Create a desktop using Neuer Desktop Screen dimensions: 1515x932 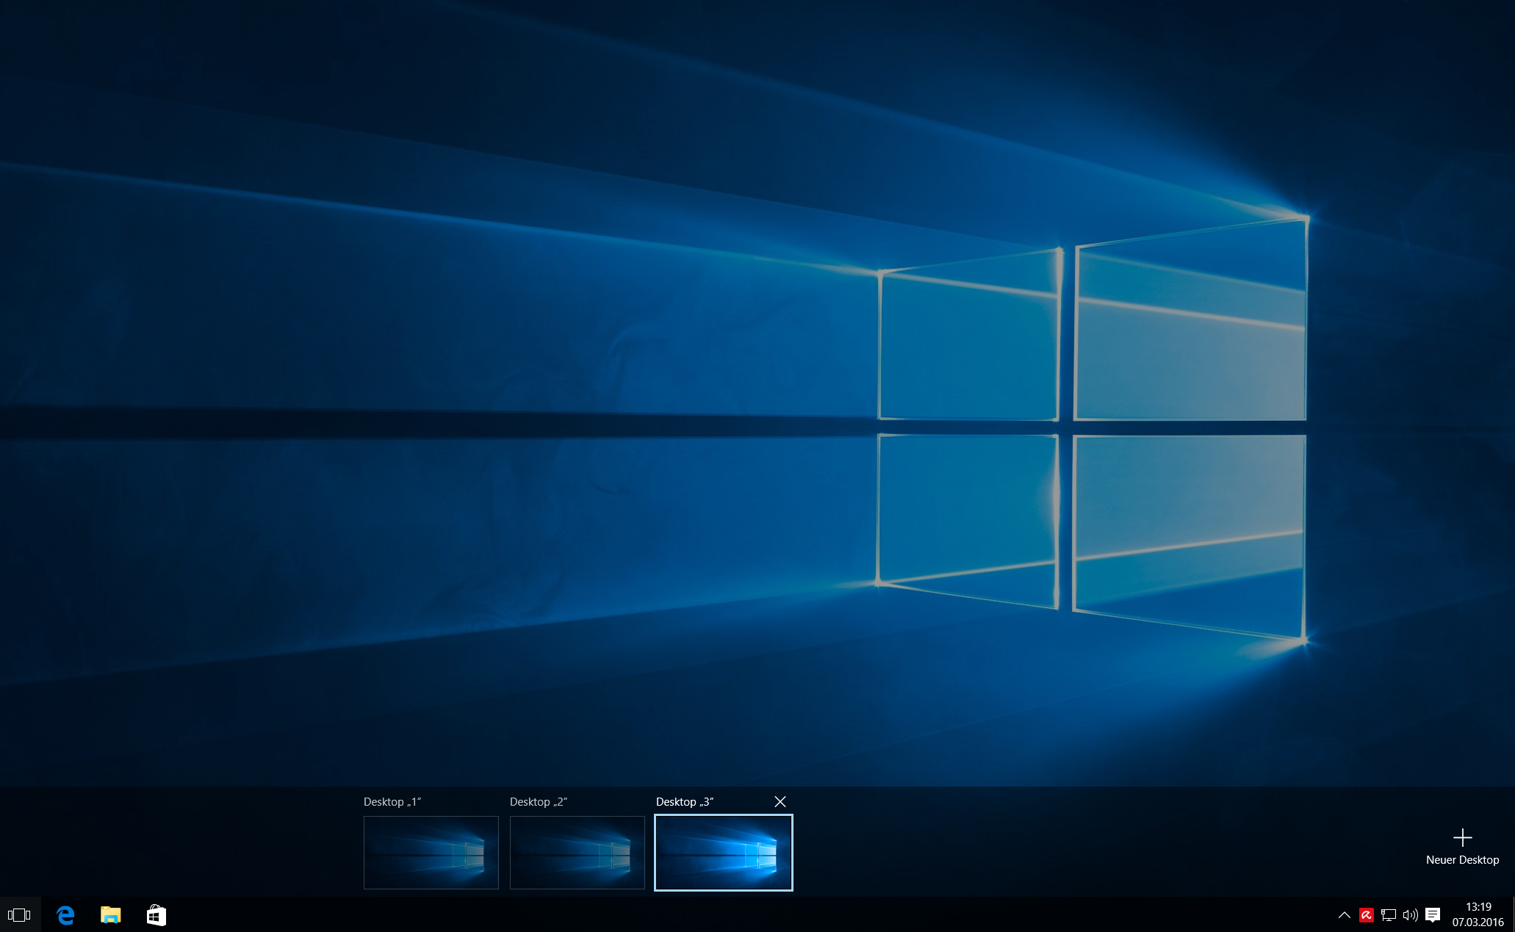tap(1463, 859)
